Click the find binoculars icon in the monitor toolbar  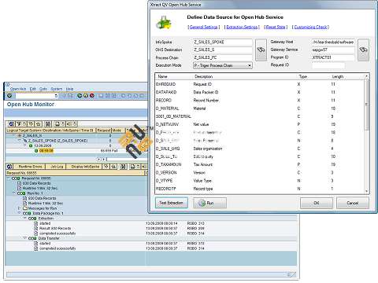(48, 123)
